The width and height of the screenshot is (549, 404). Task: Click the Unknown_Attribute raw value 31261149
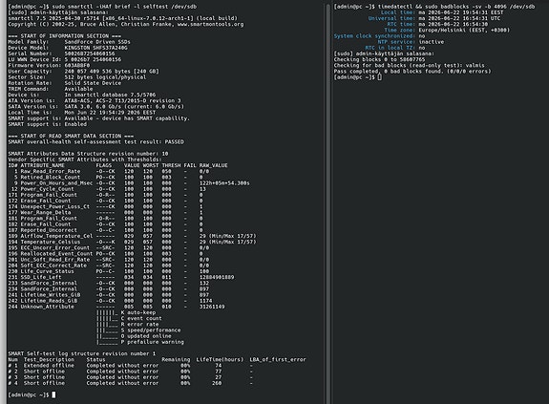point(212,307)
